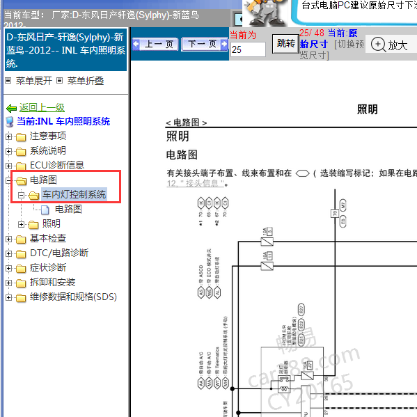The image size is (417, 417).
Task: Click the mascot character image in header
Action: [266, 13]
